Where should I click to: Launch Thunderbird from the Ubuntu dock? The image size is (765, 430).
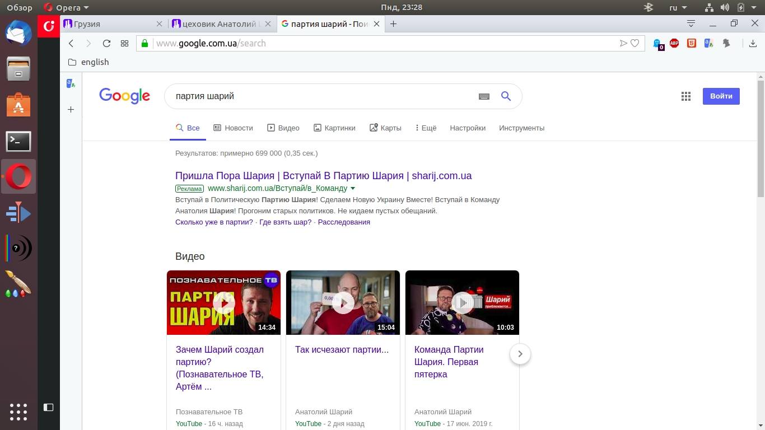pos(18,32)
